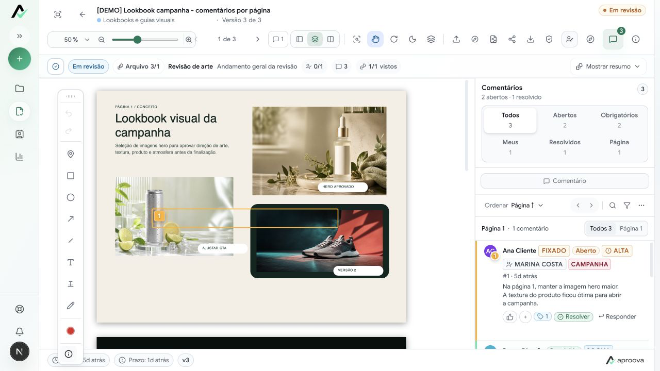Image resolution: width=660 pixels, height=371 pixels.
Task: Select the arrow drawing tool
Action: [x=71, y=219]
